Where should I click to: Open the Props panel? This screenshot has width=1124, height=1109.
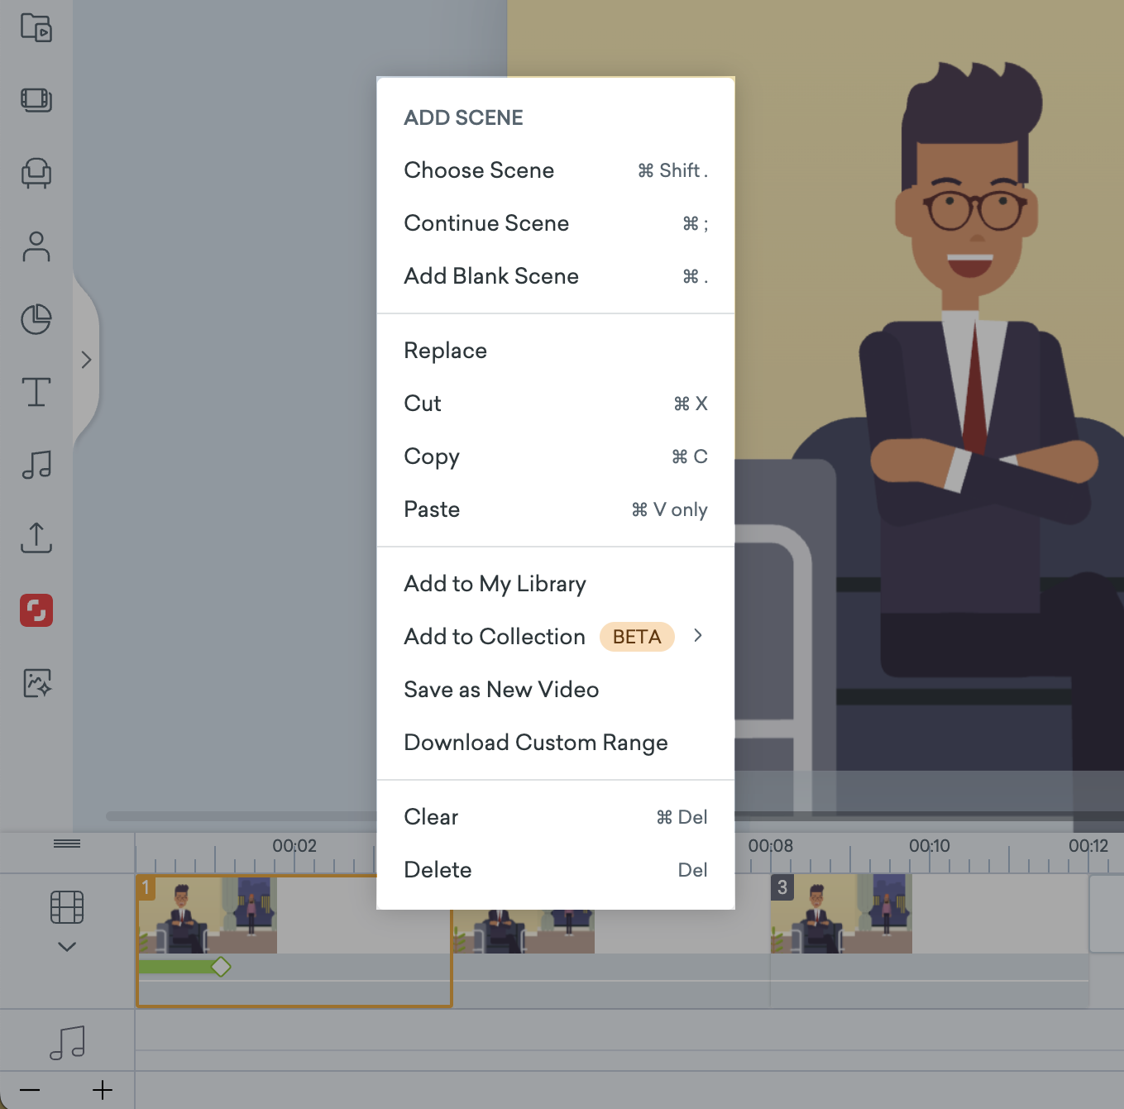36,174
